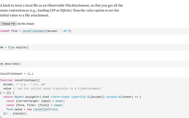Click the underlined db reference in db.describe()
This screenshot has height=118, width=189.
click(x=1, y=64)
